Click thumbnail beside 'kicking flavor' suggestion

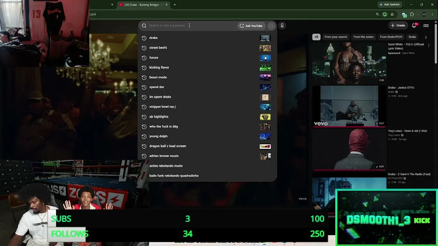point(265,68)
